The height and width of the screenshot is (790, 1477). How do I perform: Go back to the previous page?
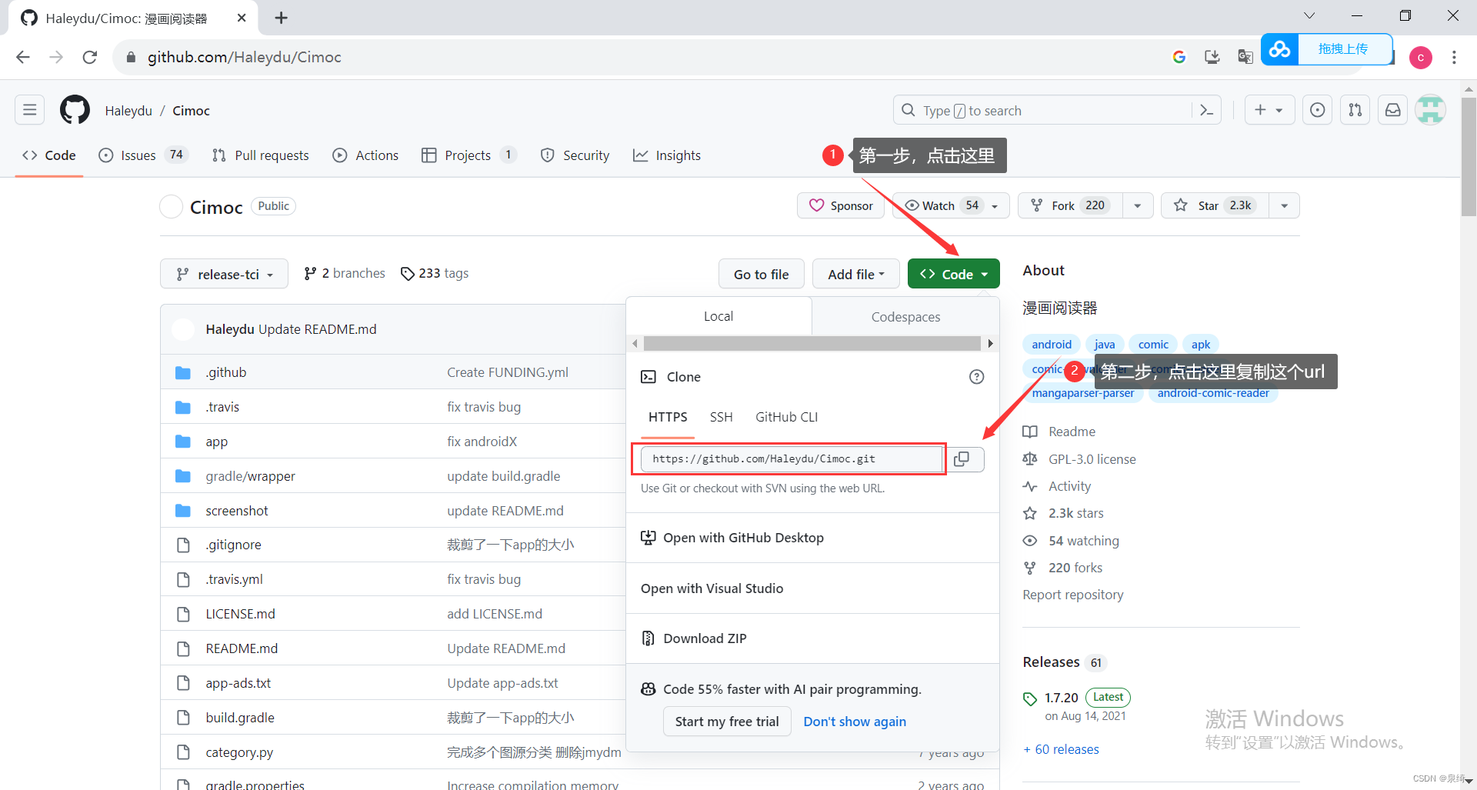[23, 57]
